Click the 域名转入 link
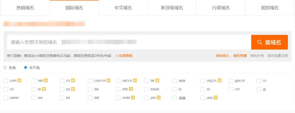This screenshot has width=295, height=113. (223, 56)
